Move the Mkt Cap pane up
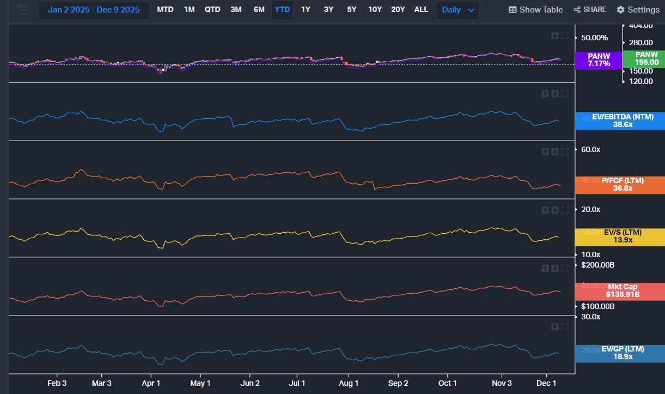Screen dimensions: 665x394 545,269
